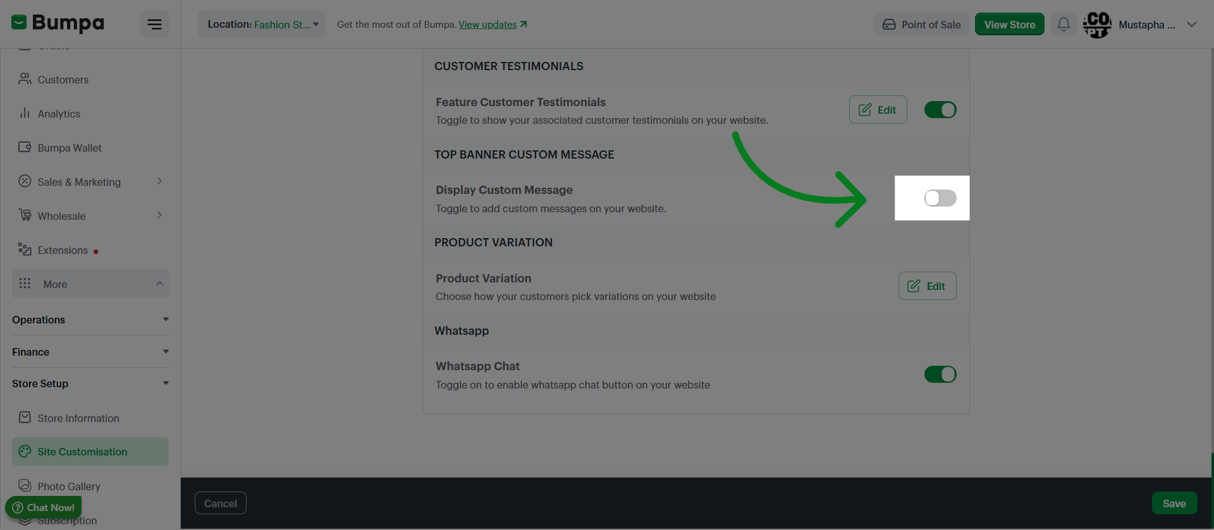Open the Chat Now! support widget
Image resolution: width=1214 pixels, height=530 pixels.
(x=44, y=507)
